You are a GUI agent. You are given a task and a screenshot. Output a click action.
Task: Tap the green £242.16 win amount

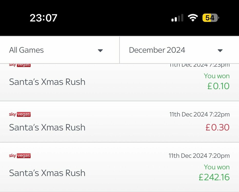[x=214, y=177]
